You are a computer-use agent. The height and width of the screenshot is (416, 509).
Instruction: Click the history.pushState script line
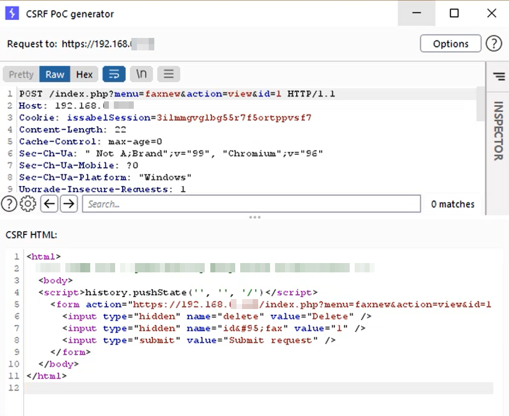[178, 292]
